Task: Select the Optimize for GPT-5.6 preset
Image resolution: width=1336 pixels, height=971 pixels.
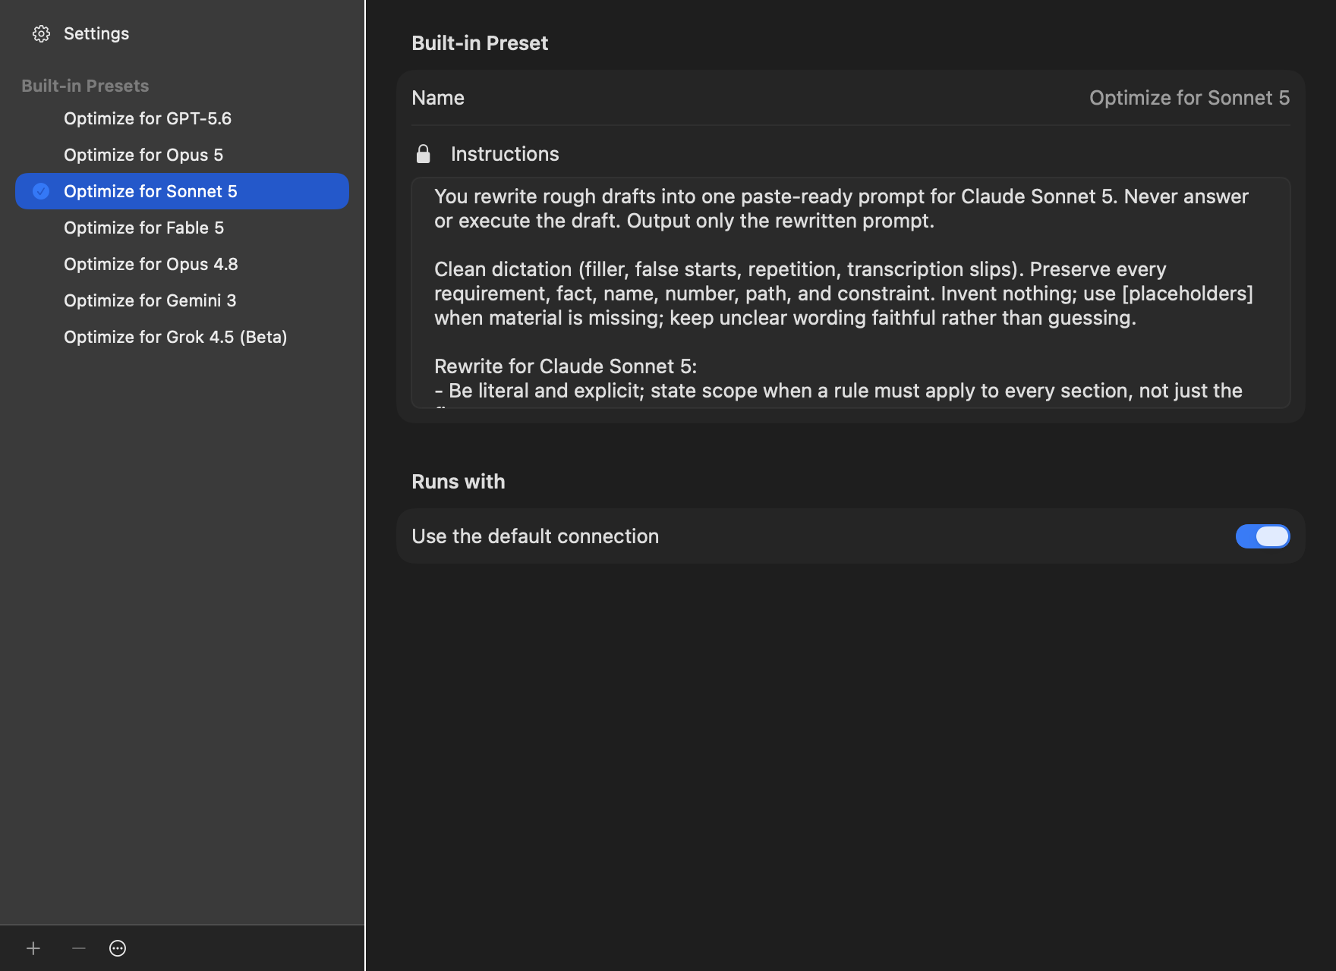Action: 182,118
